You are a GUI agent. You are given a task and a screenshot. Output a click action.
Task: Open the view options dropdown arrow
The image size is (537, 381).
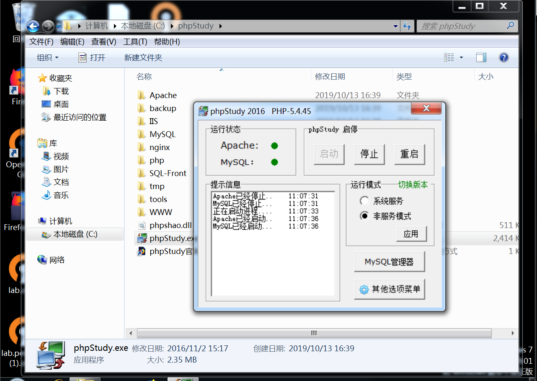(x=462, y=57)
